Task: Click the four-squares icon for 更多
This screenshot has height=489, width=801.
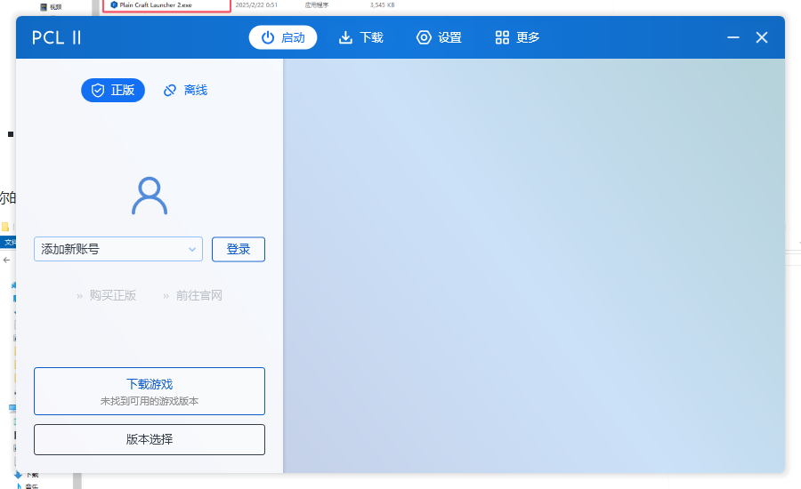Action: [502, 37]
